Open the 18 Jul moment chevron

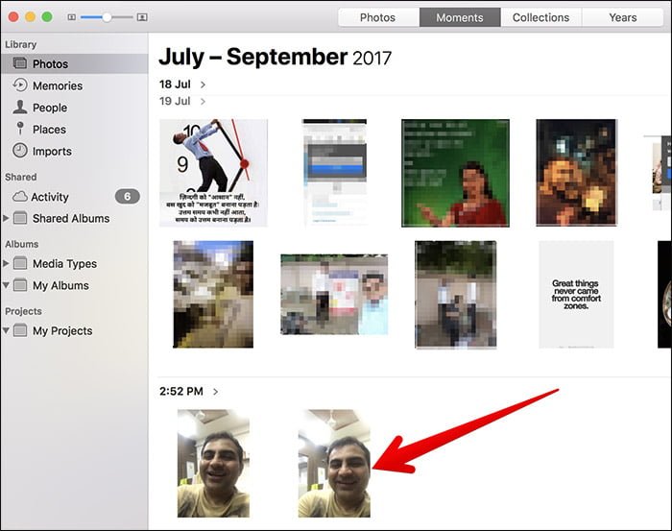(x=203, y=84)
